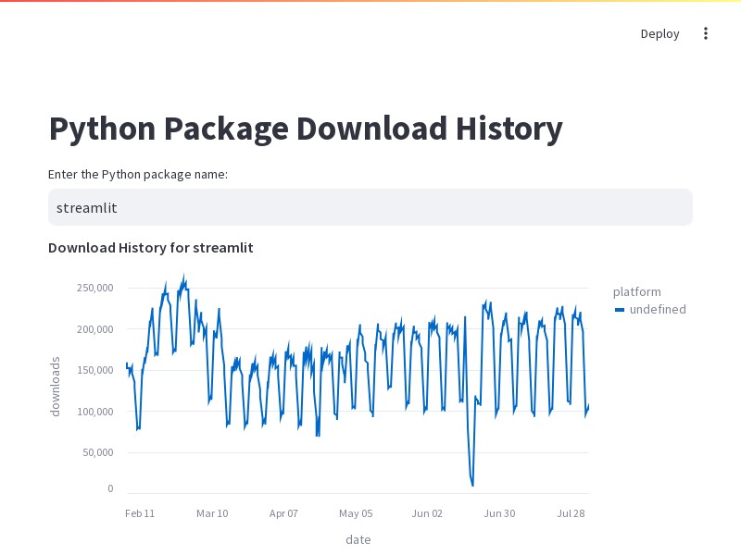Image resolution: width=741 pixels, height=555 pixels.
Task: Click 'Download History for streamlit' subtitle
Action: point(151,248)
